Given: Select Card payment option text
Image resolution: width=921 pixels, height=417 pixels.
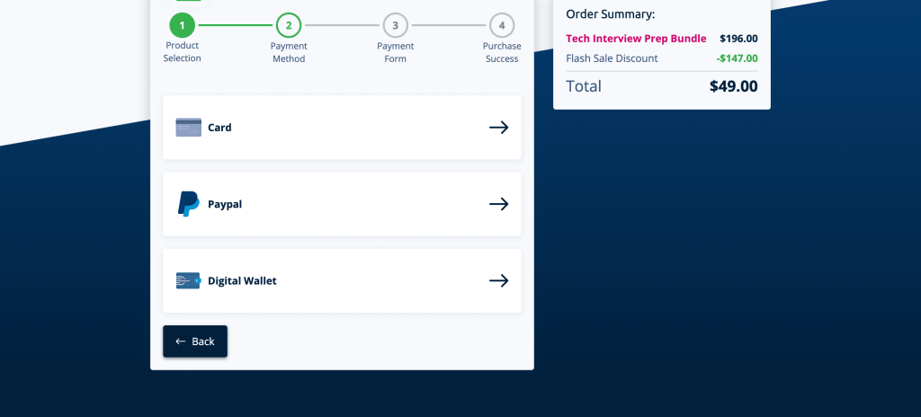Looking at the screenshot, I should (219, 128).
